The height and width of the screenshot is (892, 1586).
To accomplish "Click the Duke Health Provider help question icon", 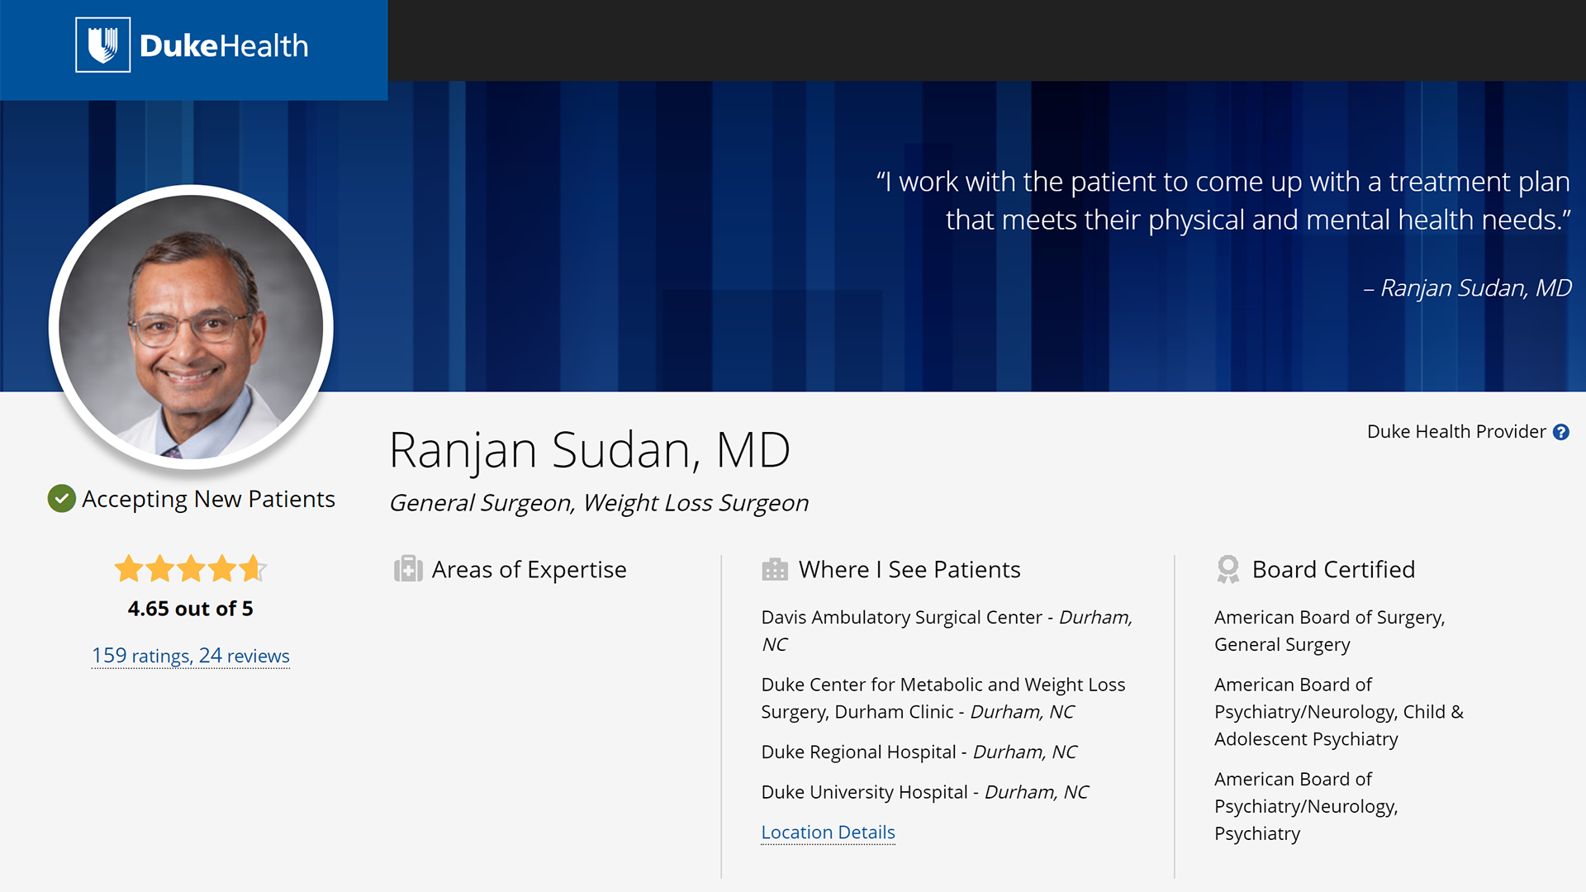I will click(x=1560, y=432).
